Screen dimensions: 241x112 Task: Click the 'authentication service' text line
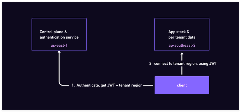[59, 37]
